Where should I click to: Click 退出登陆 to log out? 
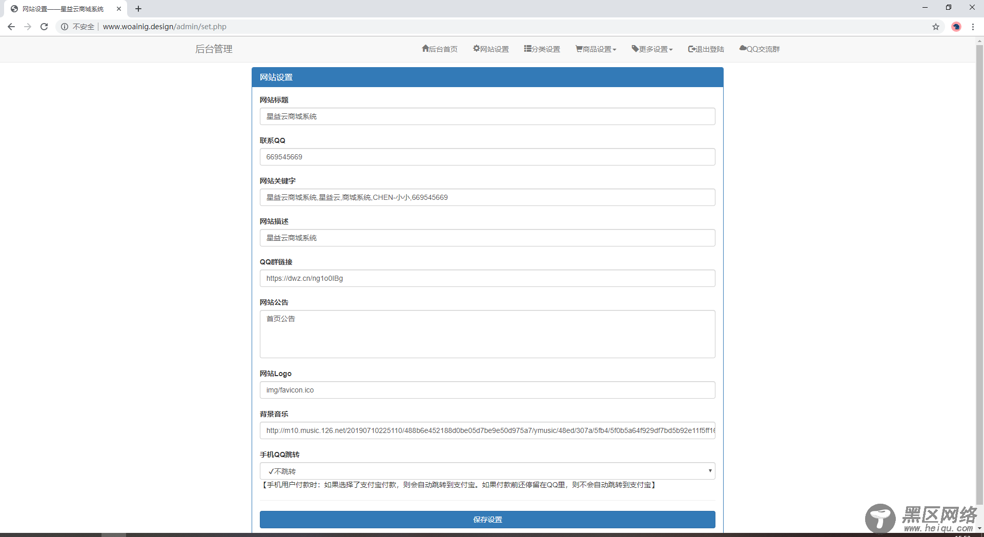[x=706, y=49]
